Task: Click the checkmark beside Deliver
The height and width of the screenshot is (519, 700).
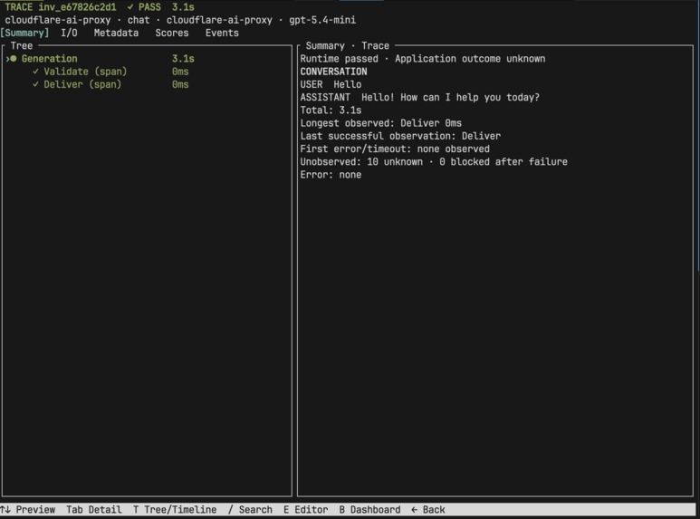Action: [x=35, y=84]
